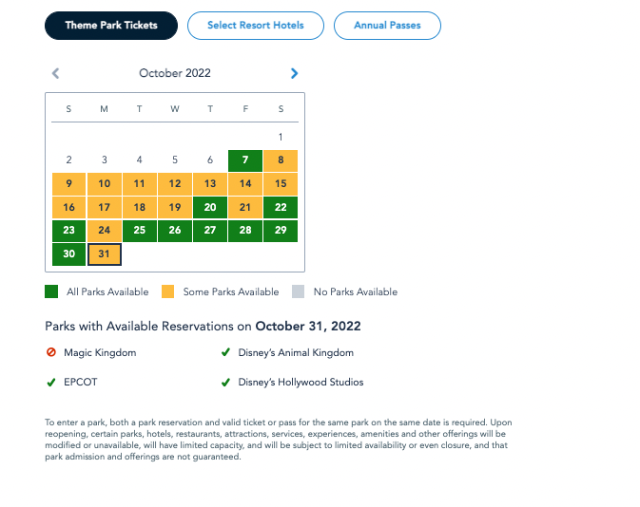Select October 31 on the calendar
Image resolution: width=640 pixels, height=507 pixels.
point(104,254)
